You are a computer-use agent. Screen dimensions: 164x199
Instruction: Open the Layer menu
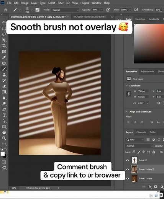tap(34, 3)
